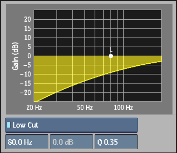Click the Gain (dB) axis title
This screenshot has height=153, width=177.
[15, 56]
